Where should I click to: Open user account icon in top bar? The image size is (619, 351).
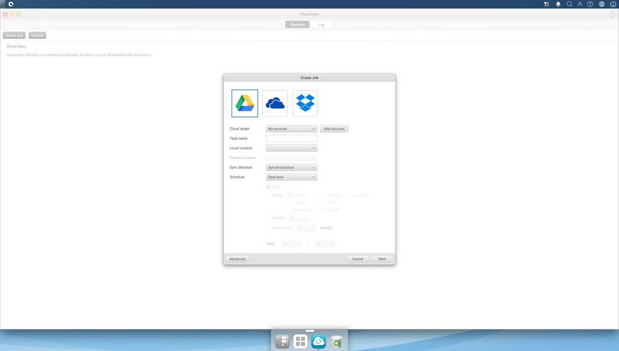[580, 4]
